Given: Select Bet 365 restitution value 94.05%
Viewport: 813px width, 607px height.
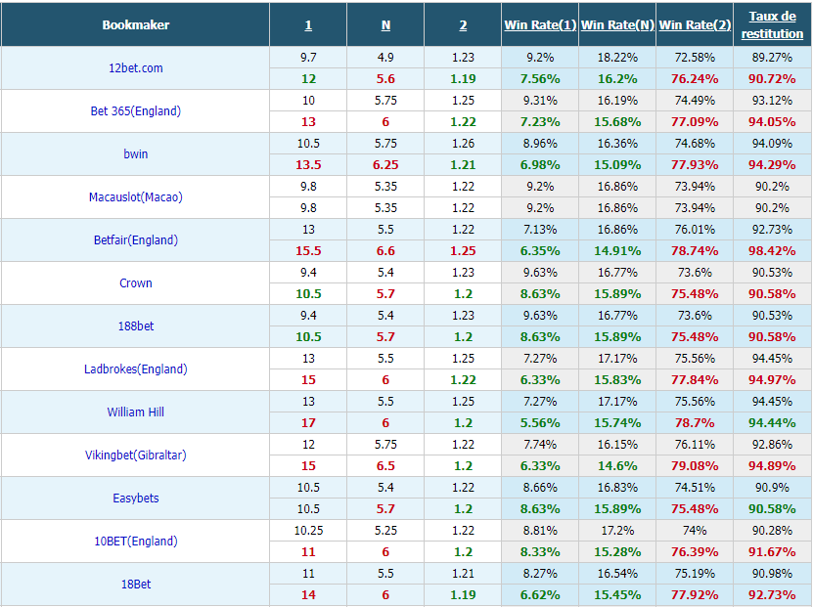Looking at the screenshot, I should coord(772,122).
